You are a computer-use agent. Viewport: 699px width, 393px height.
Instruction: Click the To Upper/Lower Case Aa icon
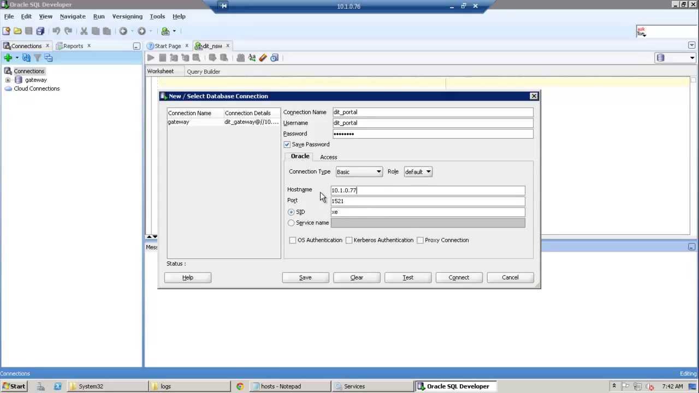(252, 58)
